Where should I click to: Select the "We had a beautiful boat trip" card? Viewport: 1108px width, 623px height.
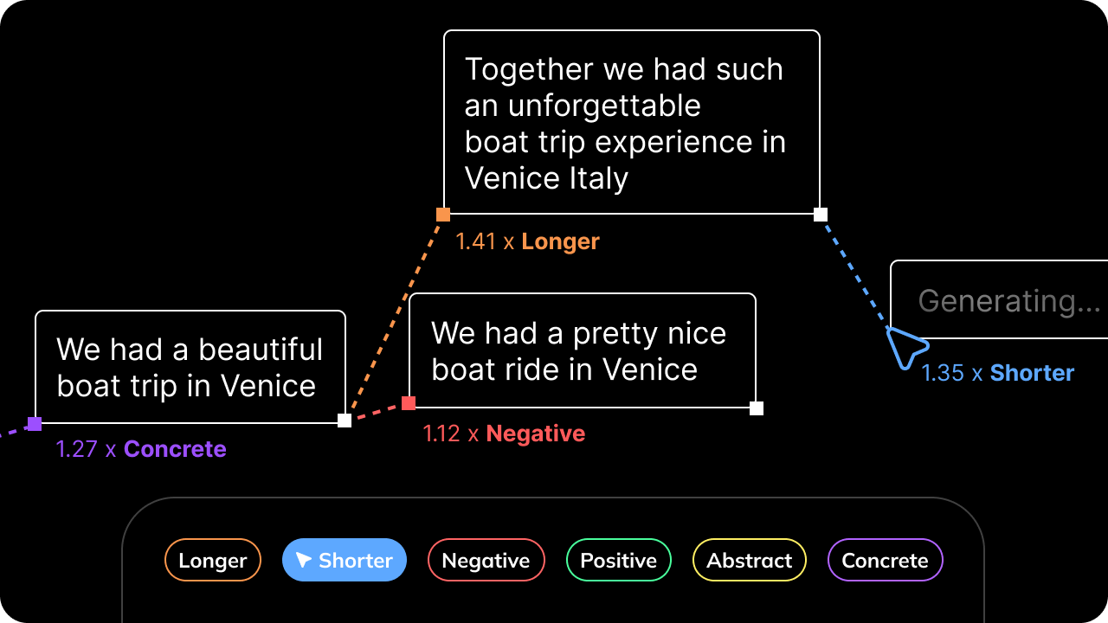(x=190, y=367)
